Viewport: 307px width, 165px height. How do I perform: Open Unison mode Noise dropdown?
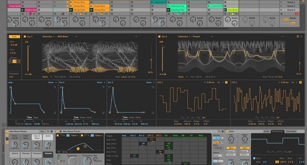coord(218,155)
